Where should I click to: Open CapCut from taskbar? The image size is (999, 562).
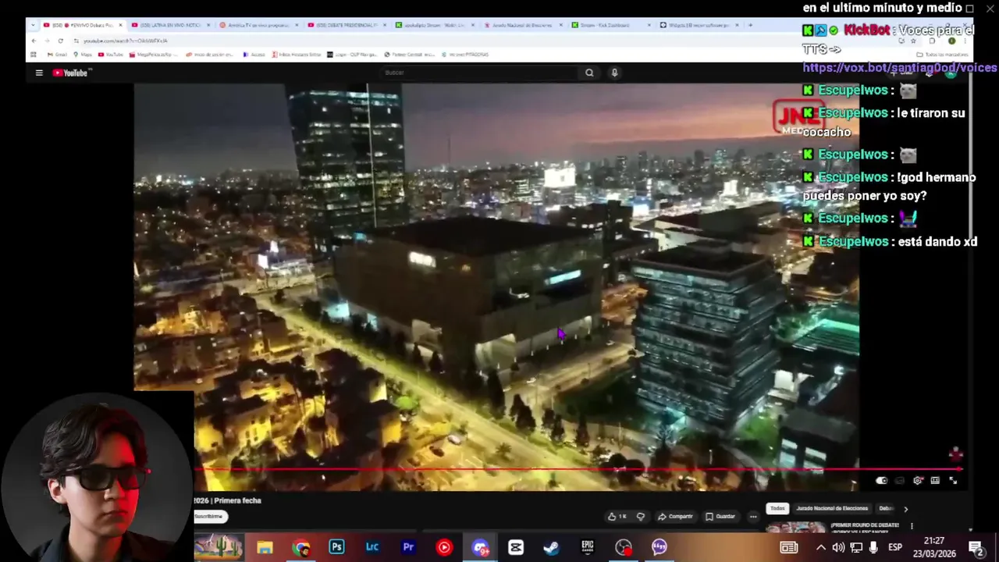[516, 547]
